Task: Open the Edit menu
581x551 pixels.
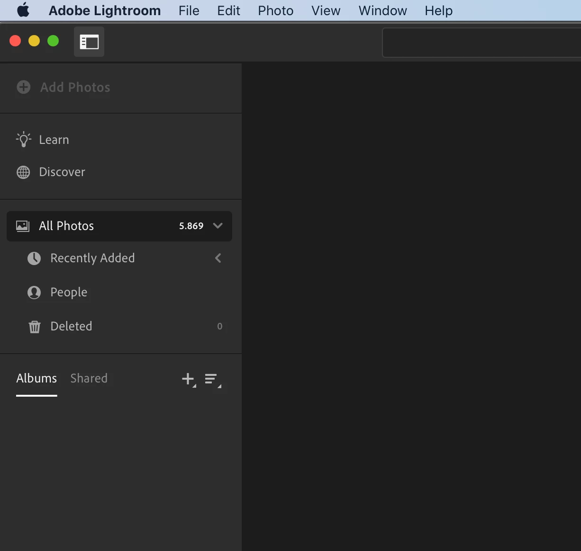Action: (x=228, y=10)
